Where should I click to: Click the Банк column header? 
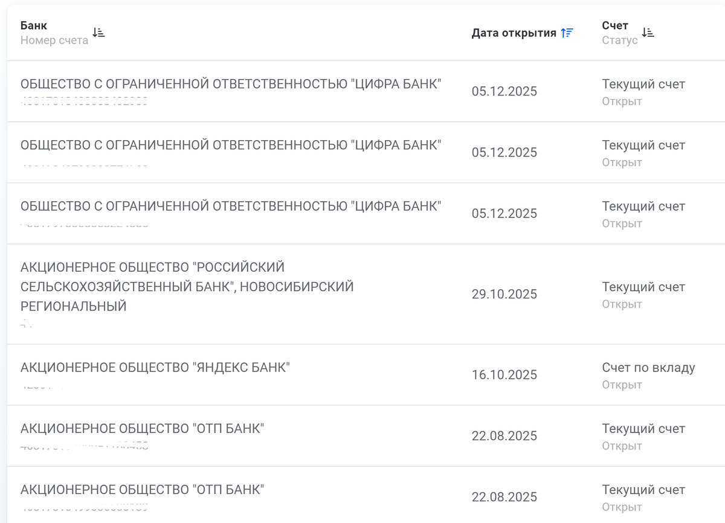click(x=34, y=25)
